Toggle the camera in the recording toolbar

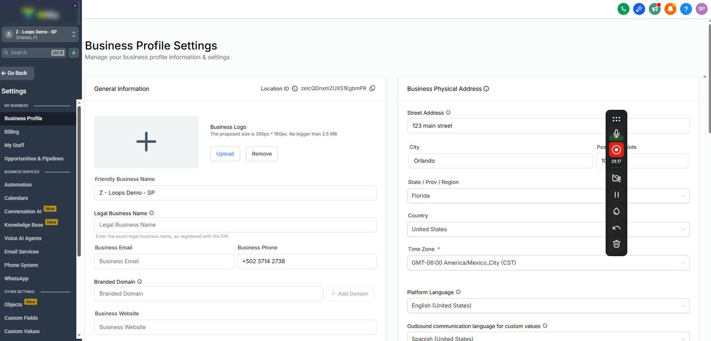[616, 178]
